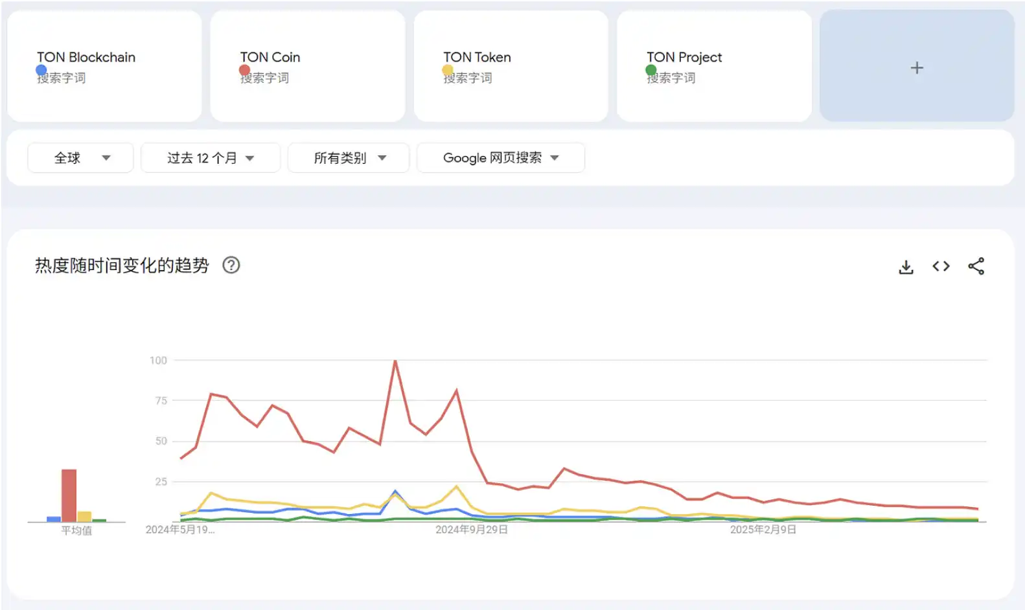Open the help question mark icon
1025x610 pixels.
(231, 265)
